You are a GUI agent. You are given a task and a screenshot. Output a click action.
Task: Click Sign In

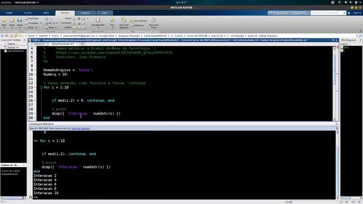click(357, 13)
